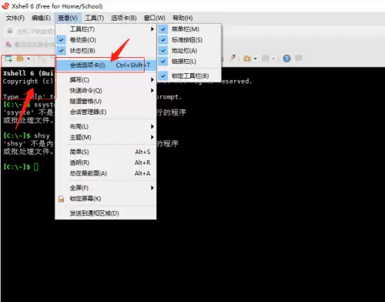
Task: Click the speech bubble icon after Help
Action: point(299,59)
